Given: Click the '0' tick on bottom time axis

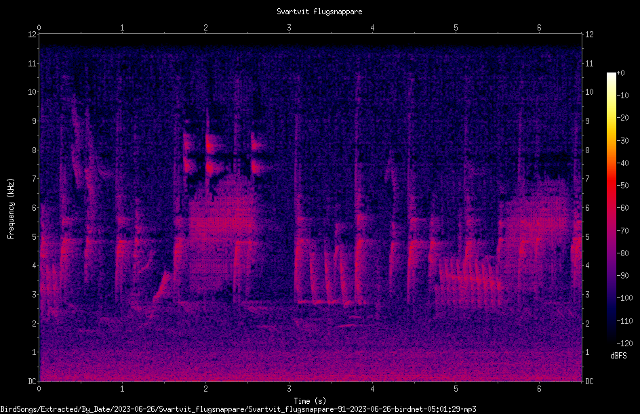Looking at the screenshot, I should [39, 389].
